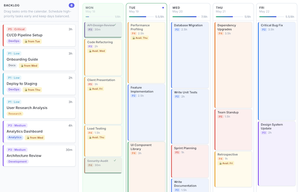This screenshot has height=192, width=299.
Task: Click the P2 badge on Critical Bug Fix
Action: click(264, 29)
